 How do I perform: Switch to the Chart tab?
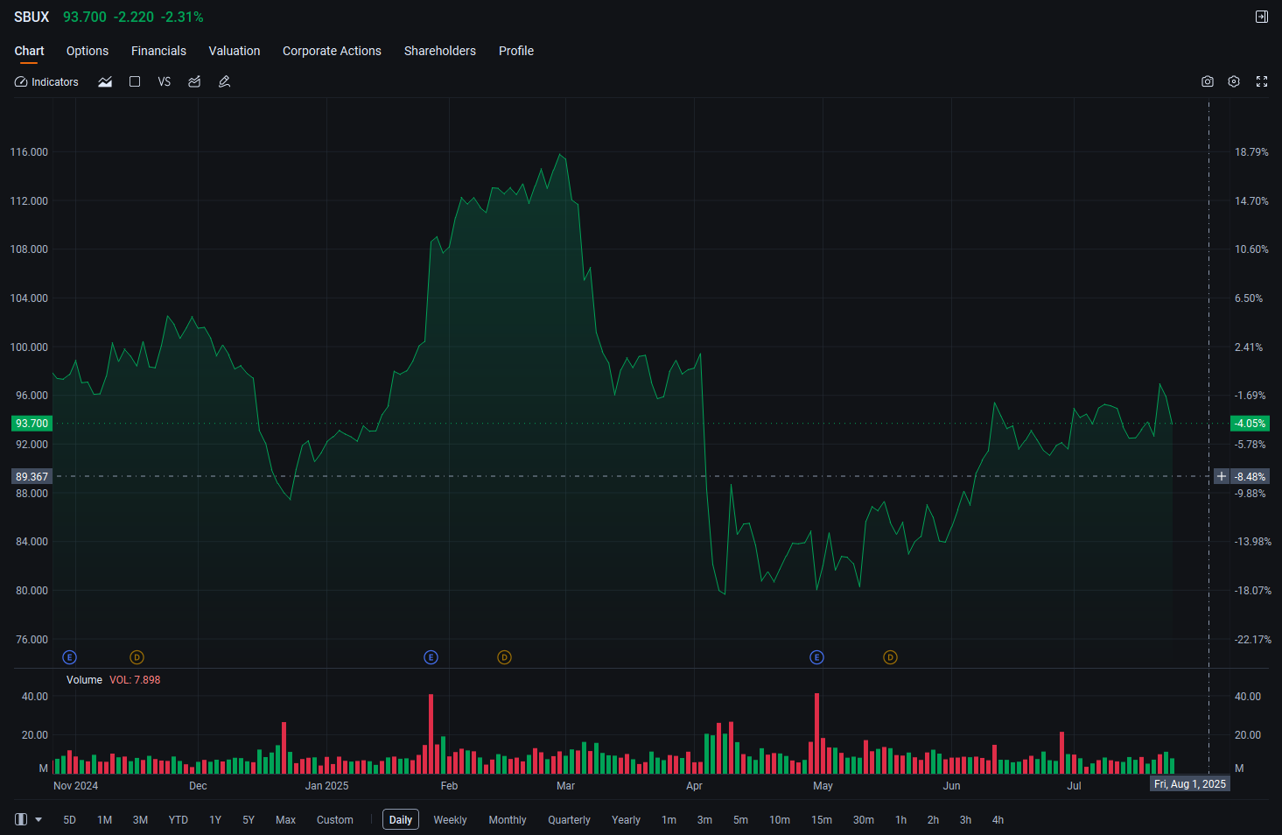tap(29, 51)
